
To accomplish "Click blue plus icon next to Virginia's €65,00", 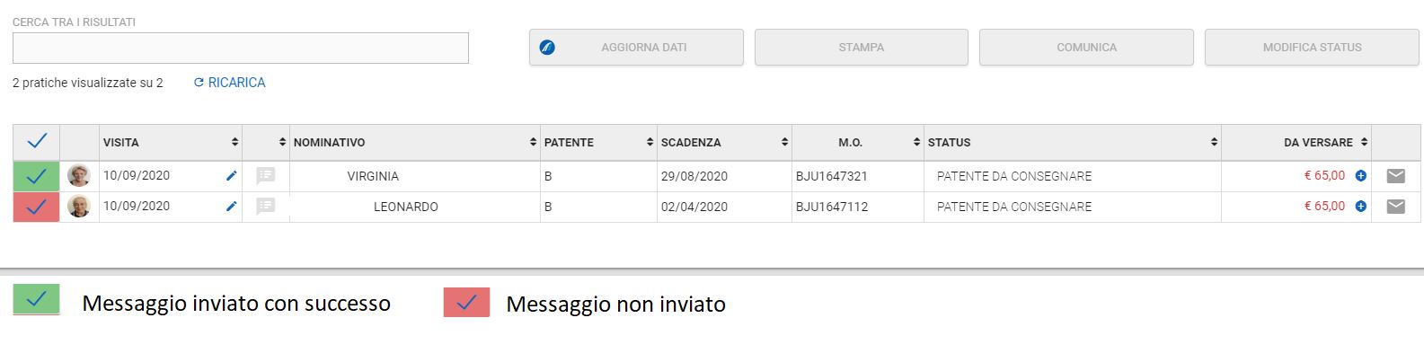I will tap(1360, 176).
